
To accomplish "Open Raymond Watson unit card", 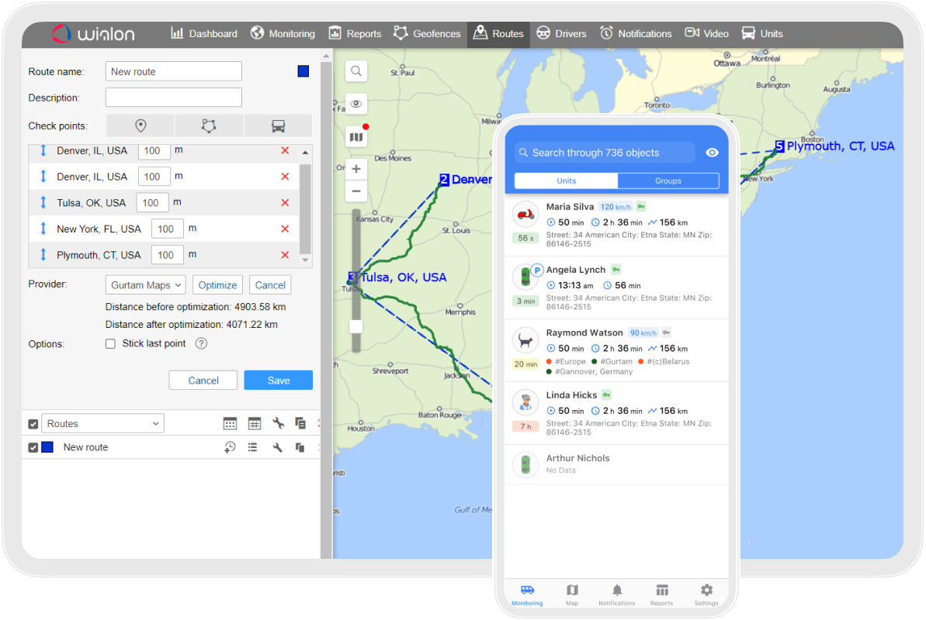I will [616, 351].
